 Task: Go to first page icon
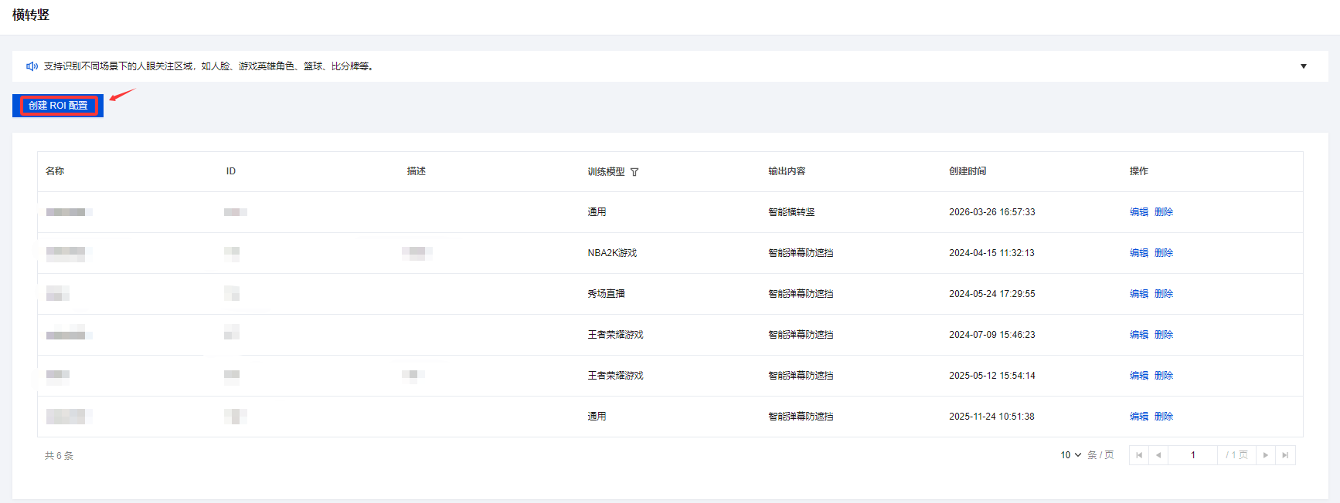[x=1139, y=455]
